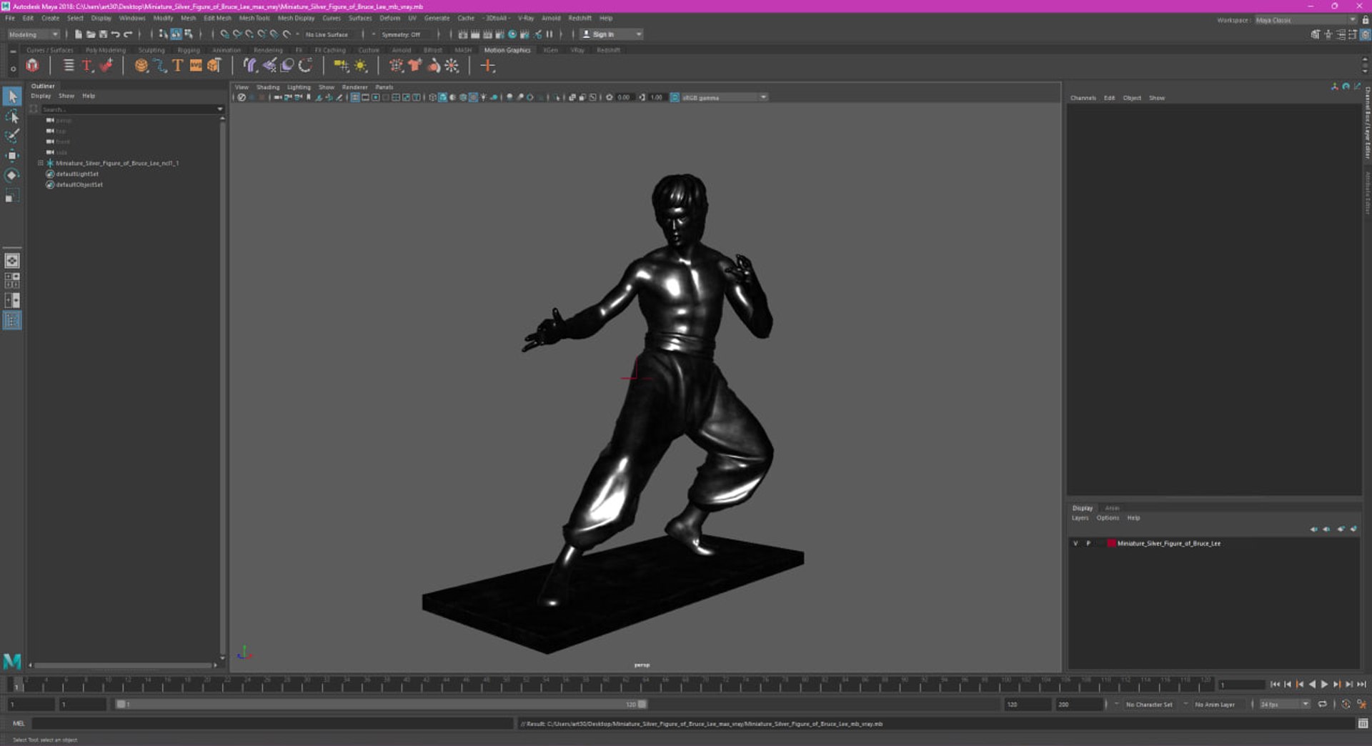Image resolution: width=1372 pixels, height=746 pixels.
Task: Open a scene file via folder icon
Action: pyautogui.click(x=91, y=34)
